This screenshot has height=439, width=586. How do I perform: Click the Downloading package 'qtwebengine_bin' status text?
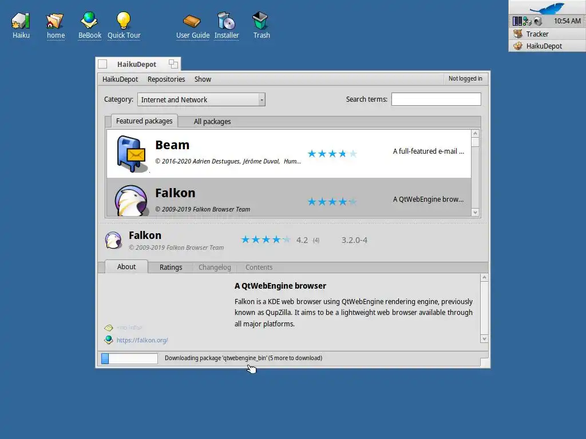click(x=243, y=358)
